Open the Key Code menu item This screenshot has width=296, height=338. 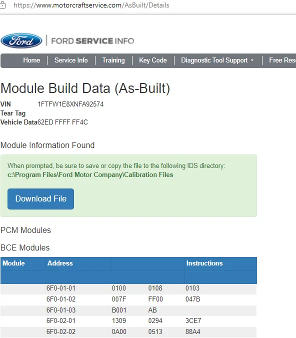coord(153,60)
